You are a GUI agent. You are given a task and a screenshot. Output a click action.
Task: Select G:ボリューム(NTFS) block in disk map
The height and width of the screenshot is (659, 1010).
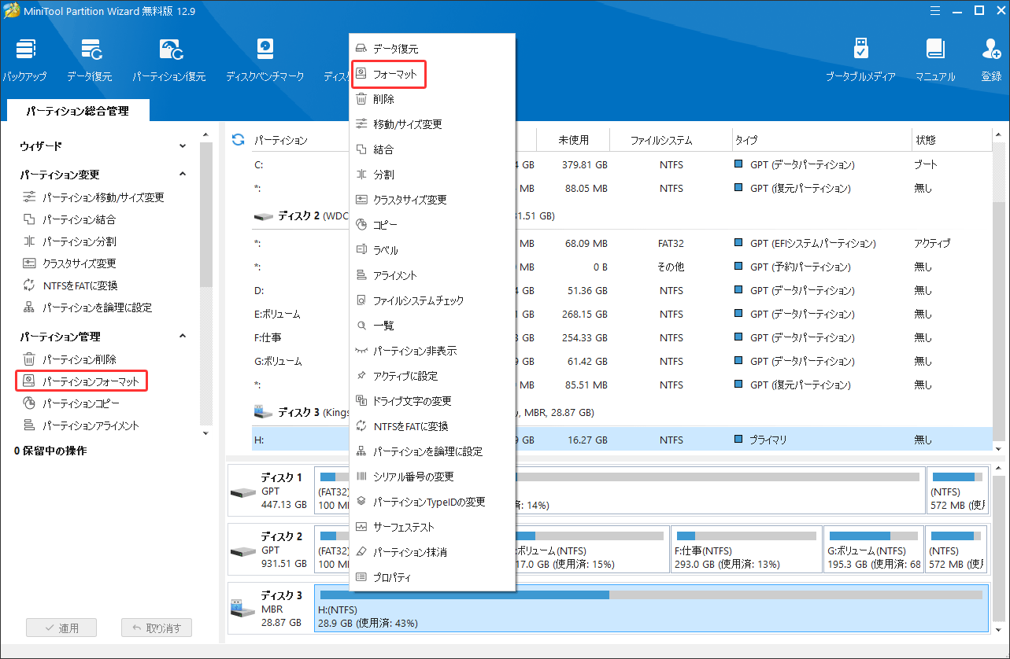tap(873, 550)
